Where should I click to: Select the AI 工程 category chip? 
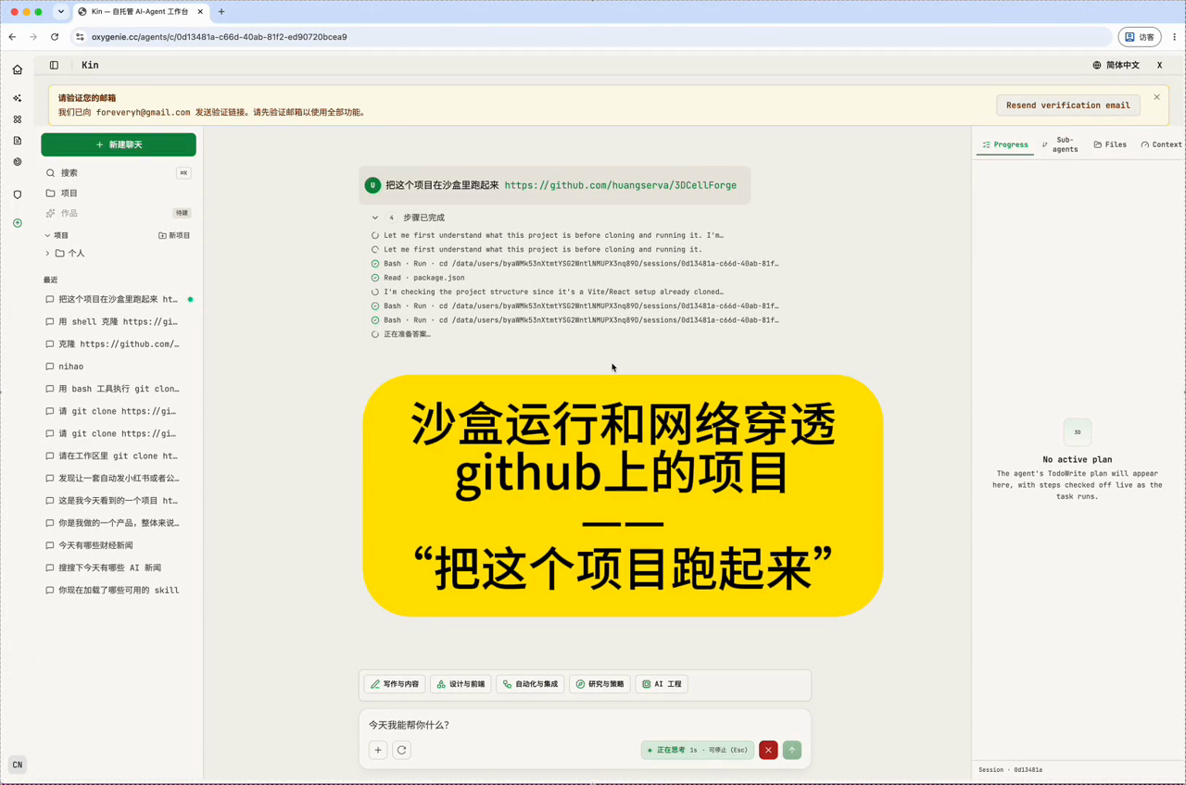pyautogui.click(x=662, y=684)
